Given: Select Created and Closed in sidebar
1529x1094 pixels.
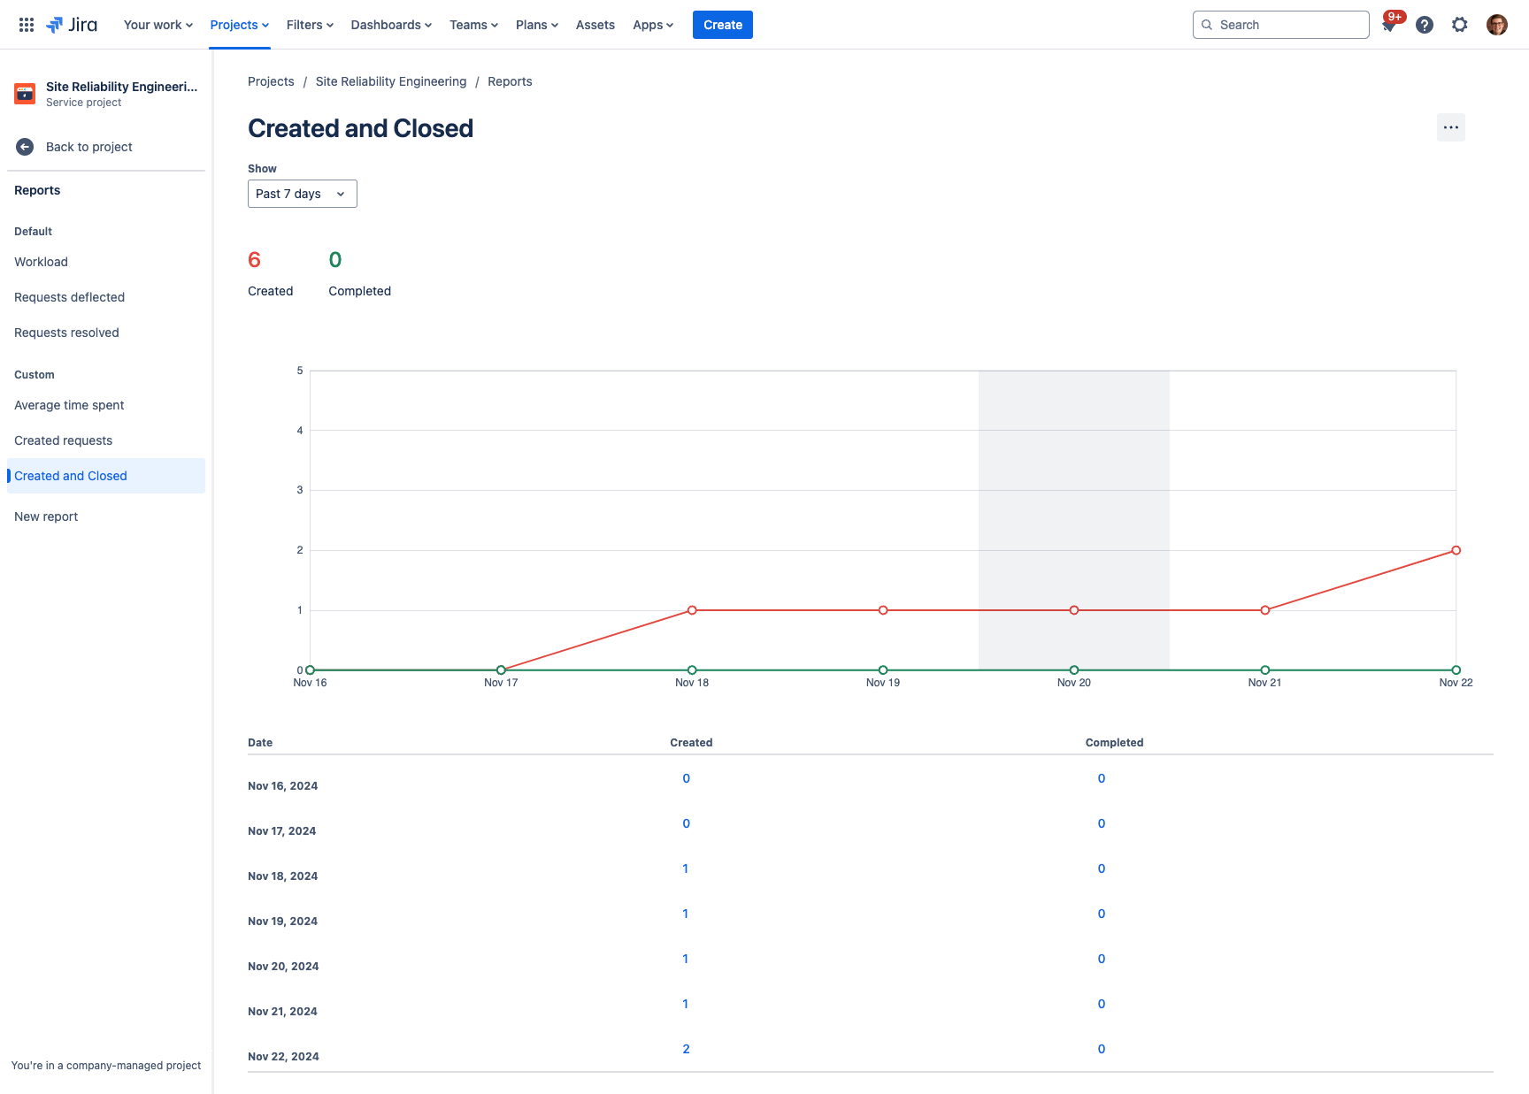Looking at the screenshot, I should click(x=106, y=476).
